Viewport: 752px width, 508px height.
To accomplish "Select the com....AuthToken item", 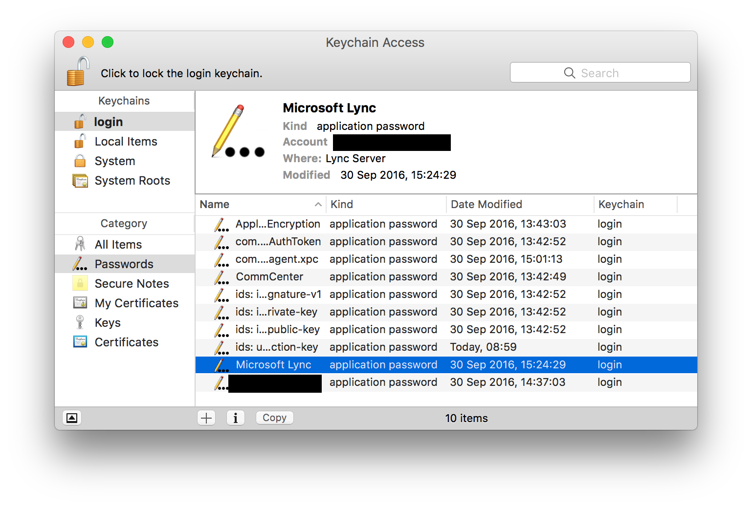I will click(446, 241).
